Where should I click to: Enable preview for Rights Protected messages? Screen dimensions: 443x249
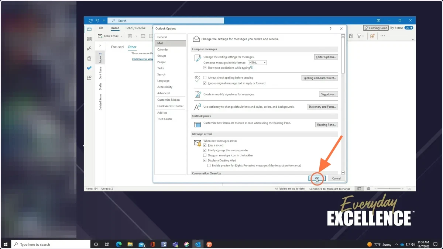[x=209, y=166]
